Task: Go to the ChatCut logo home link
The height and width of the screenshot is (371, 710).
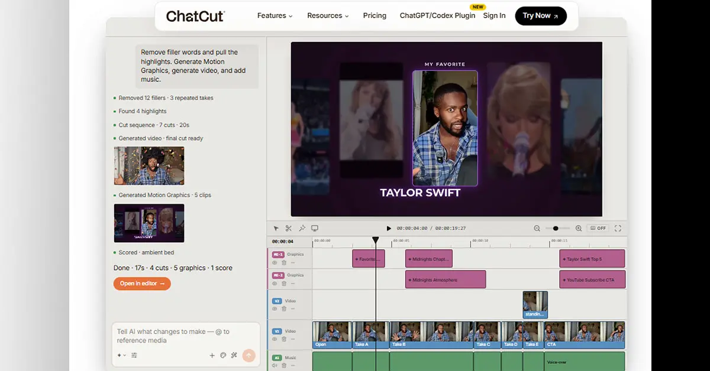Action: [195, 16]
